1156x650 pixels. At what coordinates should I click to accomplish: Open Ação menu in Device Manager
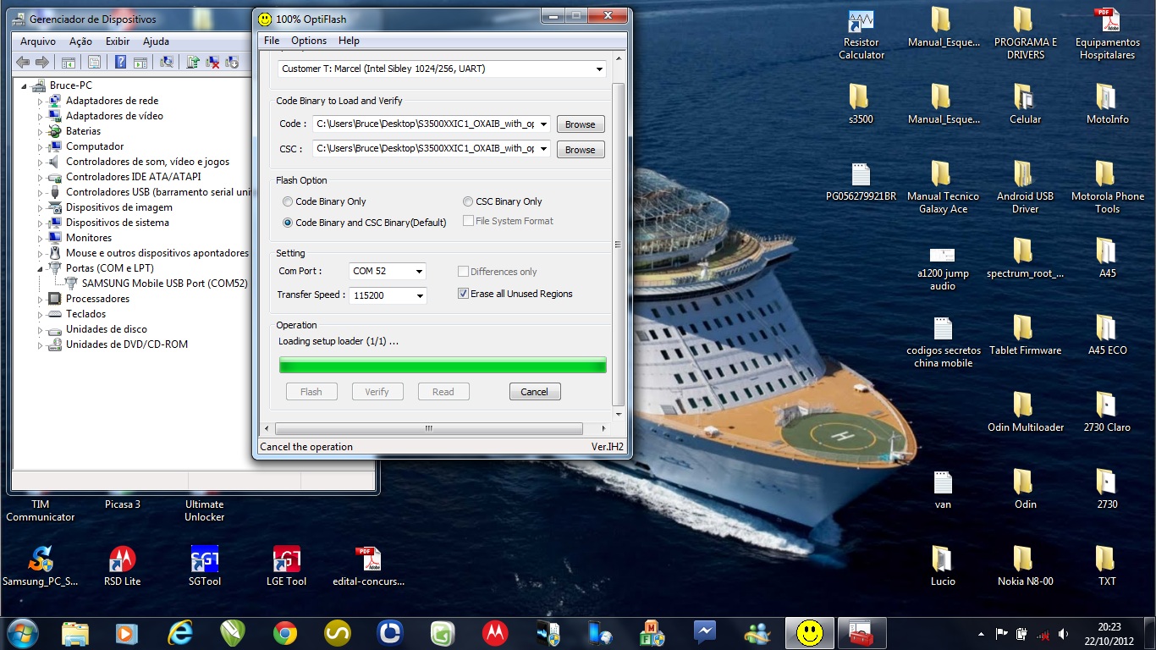81,41
